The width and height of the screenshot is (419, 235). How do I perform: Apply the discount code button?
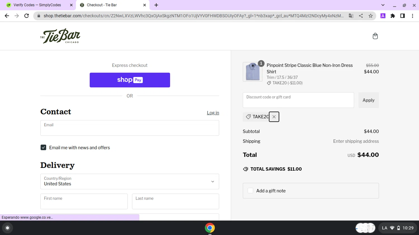pyautogui.click(x=368, y=100)
